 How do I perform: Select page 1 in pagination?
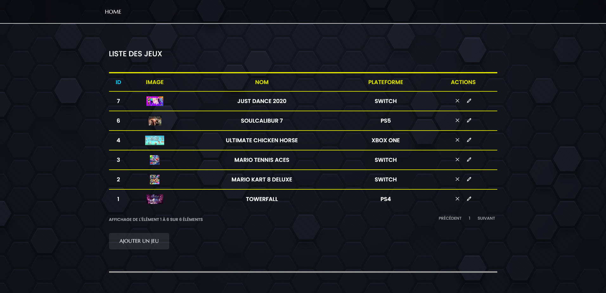469,218
